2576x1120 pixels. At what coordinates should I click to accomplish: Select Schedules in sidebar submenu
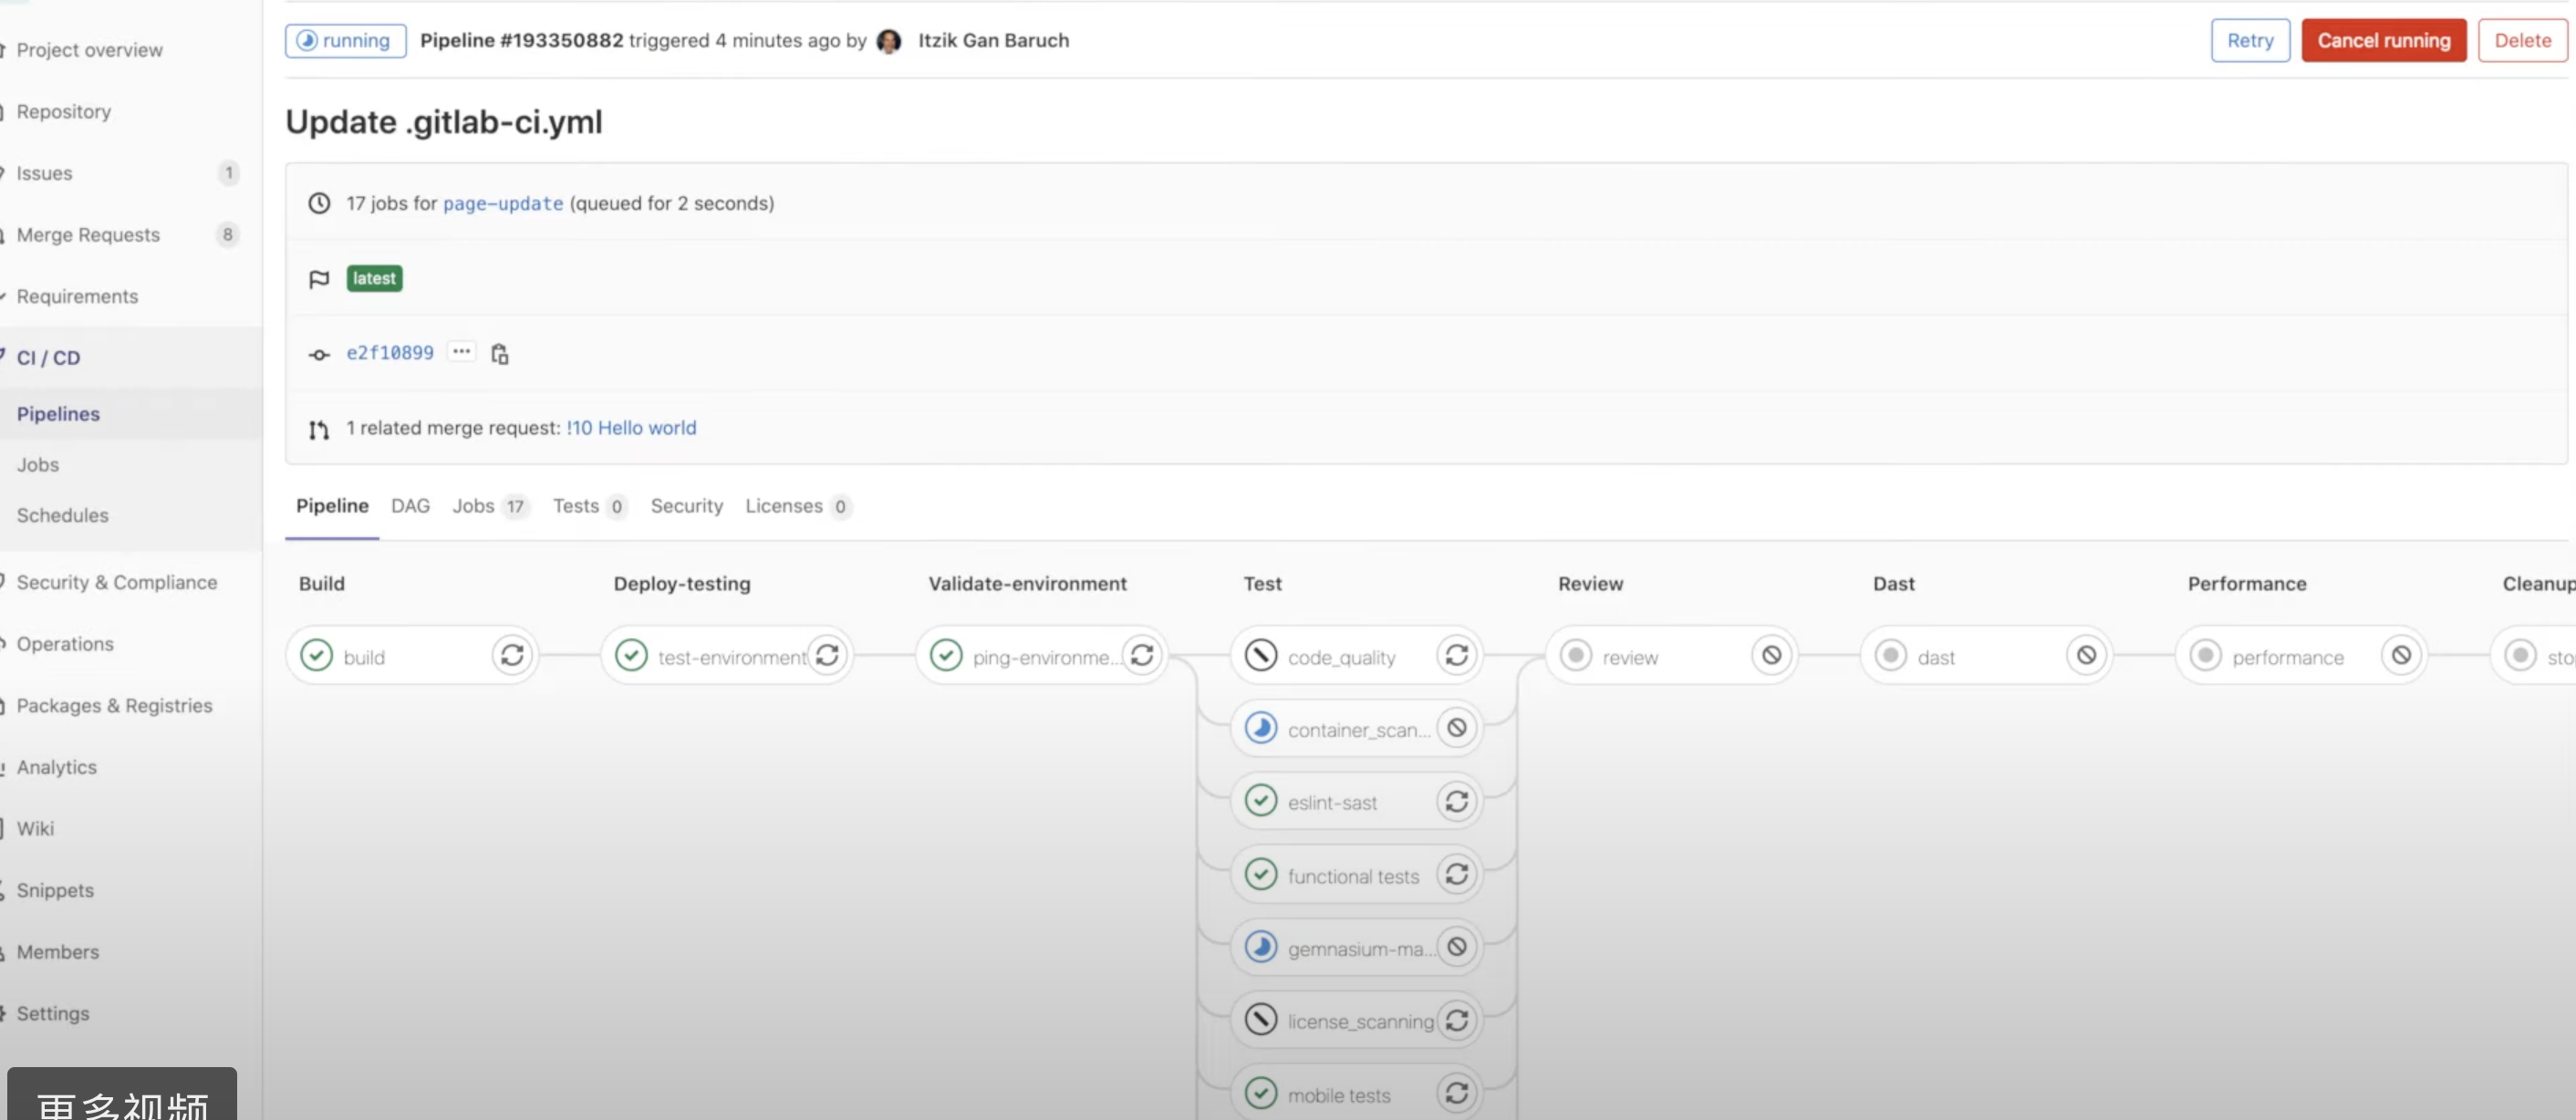coord(62,516)
